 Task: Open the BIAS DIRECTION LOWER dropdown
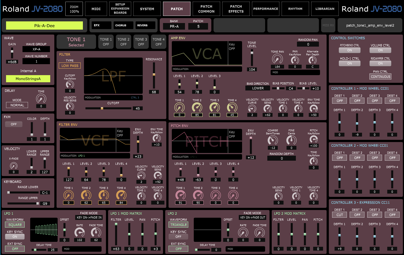click(x=258, y=88)
